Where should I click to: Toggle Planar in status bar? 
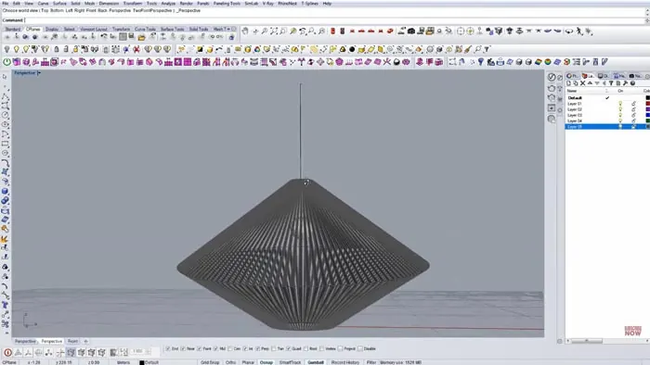[x=248, y=362]
